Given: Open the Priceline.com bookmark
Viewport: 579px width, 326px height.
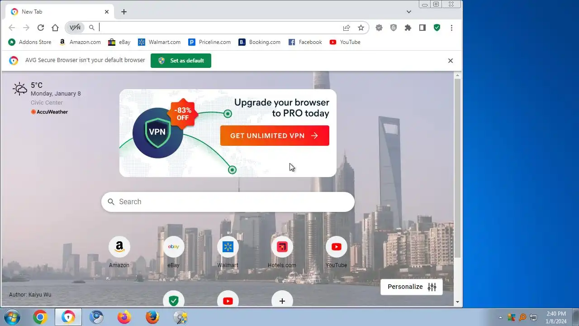Looking at the screenshot, I should point(209,42).
